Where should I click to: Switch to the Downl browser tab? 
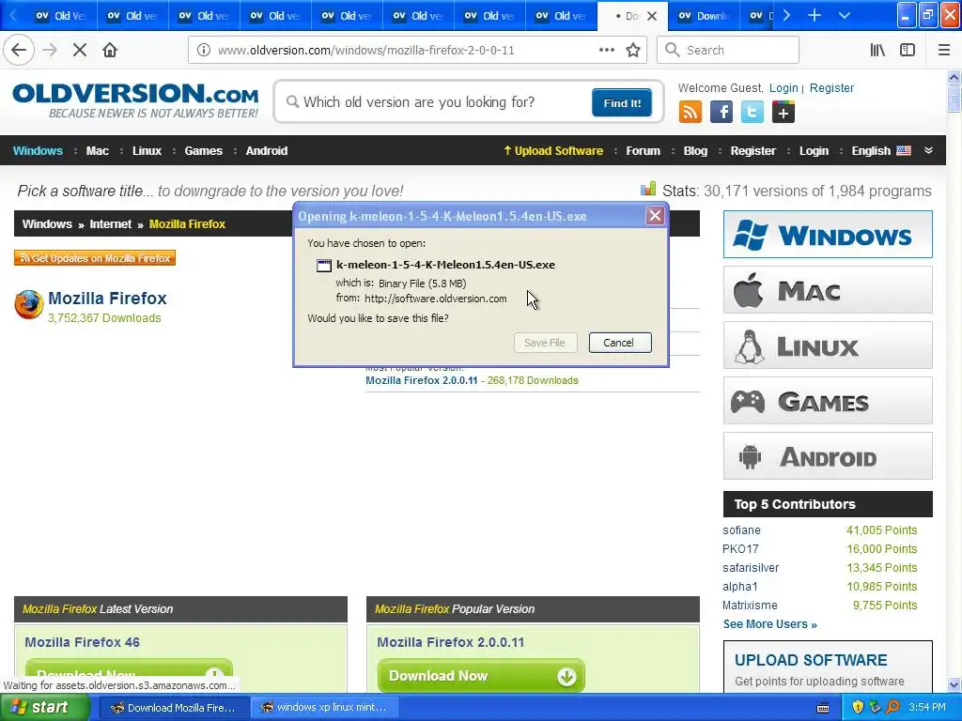(x=704, y=16)
